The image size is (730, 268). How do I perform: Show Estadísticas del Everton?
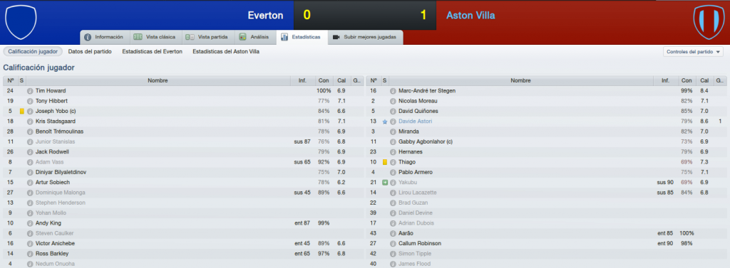[x=153, y=52]
